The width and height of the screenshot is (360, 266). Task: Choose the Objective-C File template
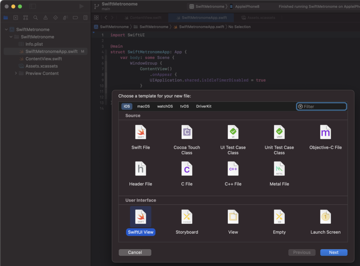point(325,137)
